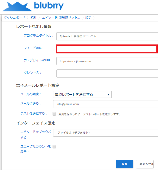This screenshot has width=158, height=170.
Task: Click the dropdown arrow beside 毎週レポートを送信する
Action: pyautogui.click(x=109, y=95)
